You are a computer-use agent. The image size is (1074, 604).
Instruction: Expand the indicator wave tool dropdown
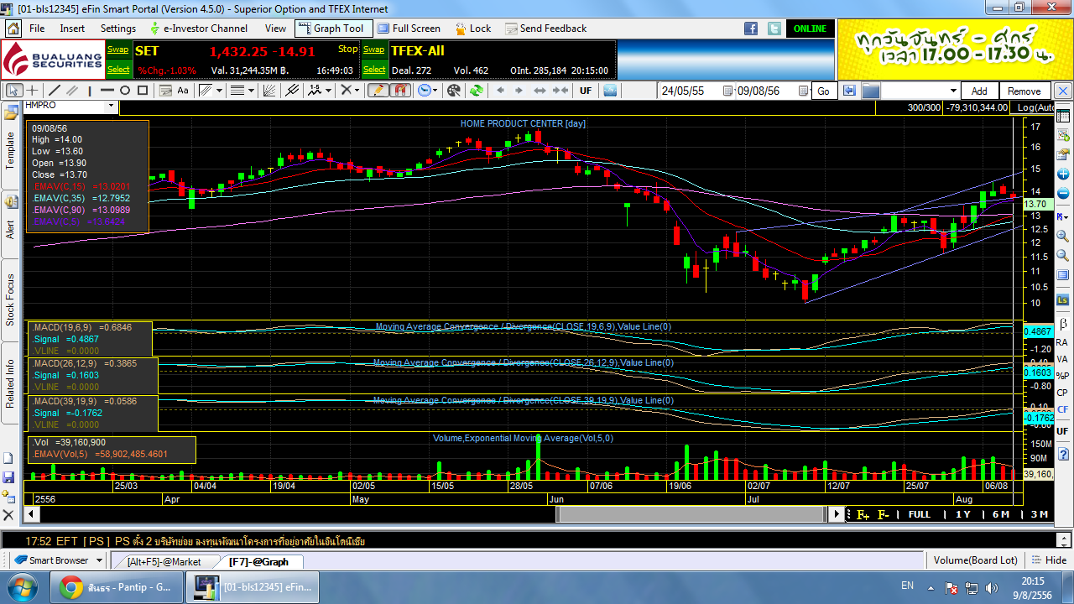click(328, 91)
